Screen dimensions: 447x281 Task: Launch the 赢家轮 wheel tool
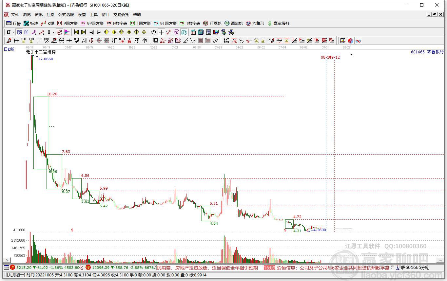click(234, 23)
